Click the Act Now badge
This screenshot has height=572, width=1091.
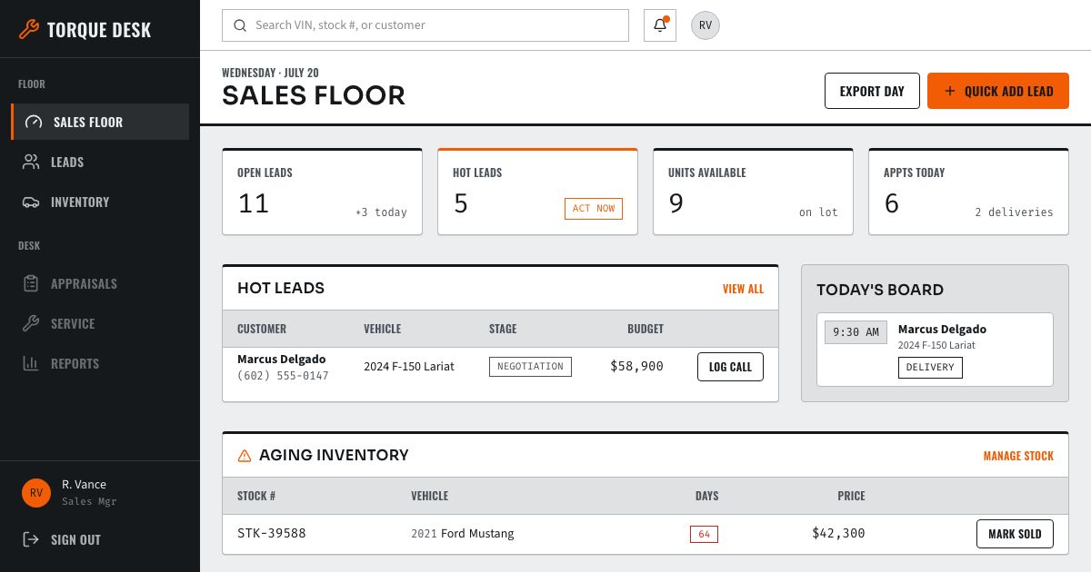(594, 209)
